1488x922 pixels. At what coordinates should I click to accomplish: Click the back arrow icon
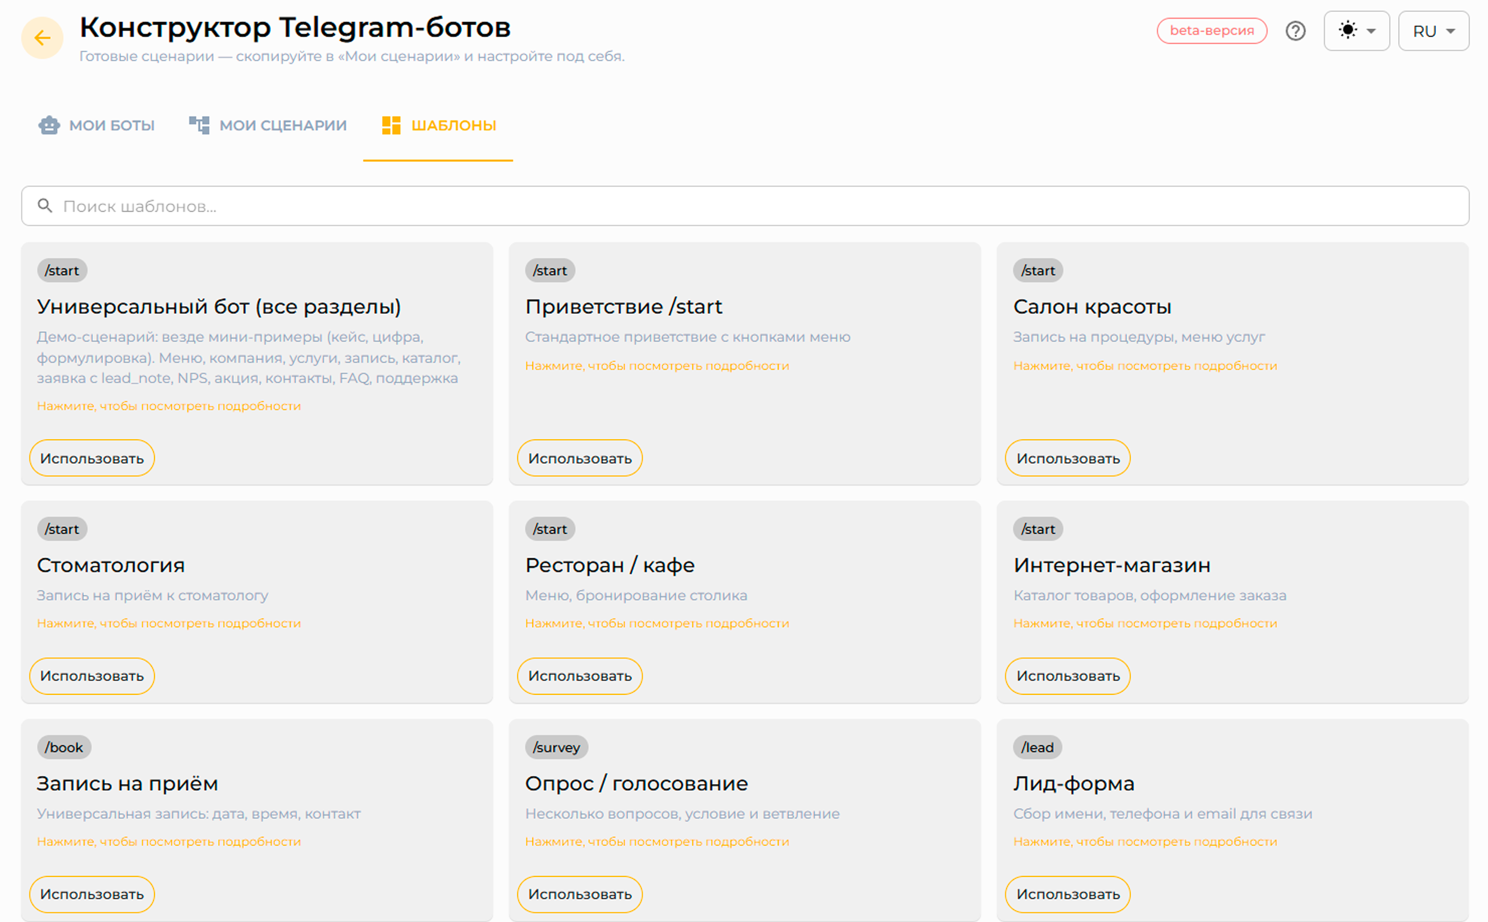tap(42, 38)
